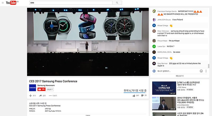Share the video with 공유

42,96
